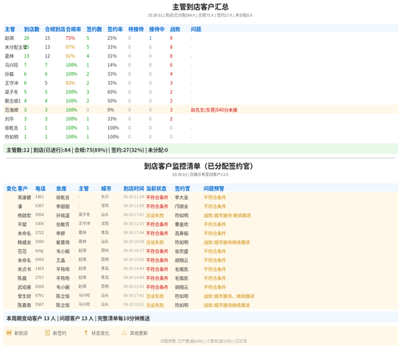This screenshot has height=359, width=401.
Task: Click arrival time 06-30 17:44
Action: 134,232
